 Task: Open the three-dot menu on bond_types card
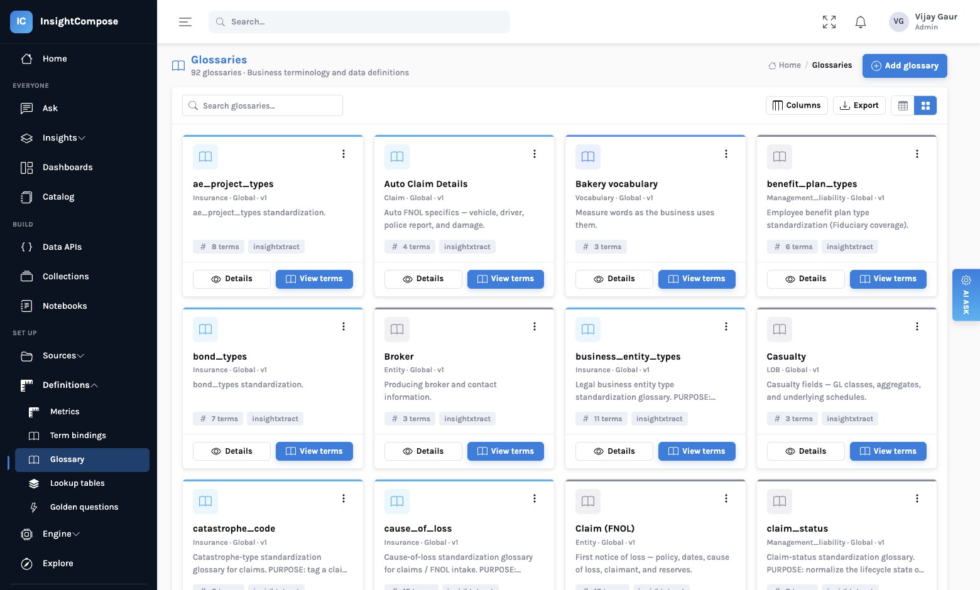click(x=344, y=326)
